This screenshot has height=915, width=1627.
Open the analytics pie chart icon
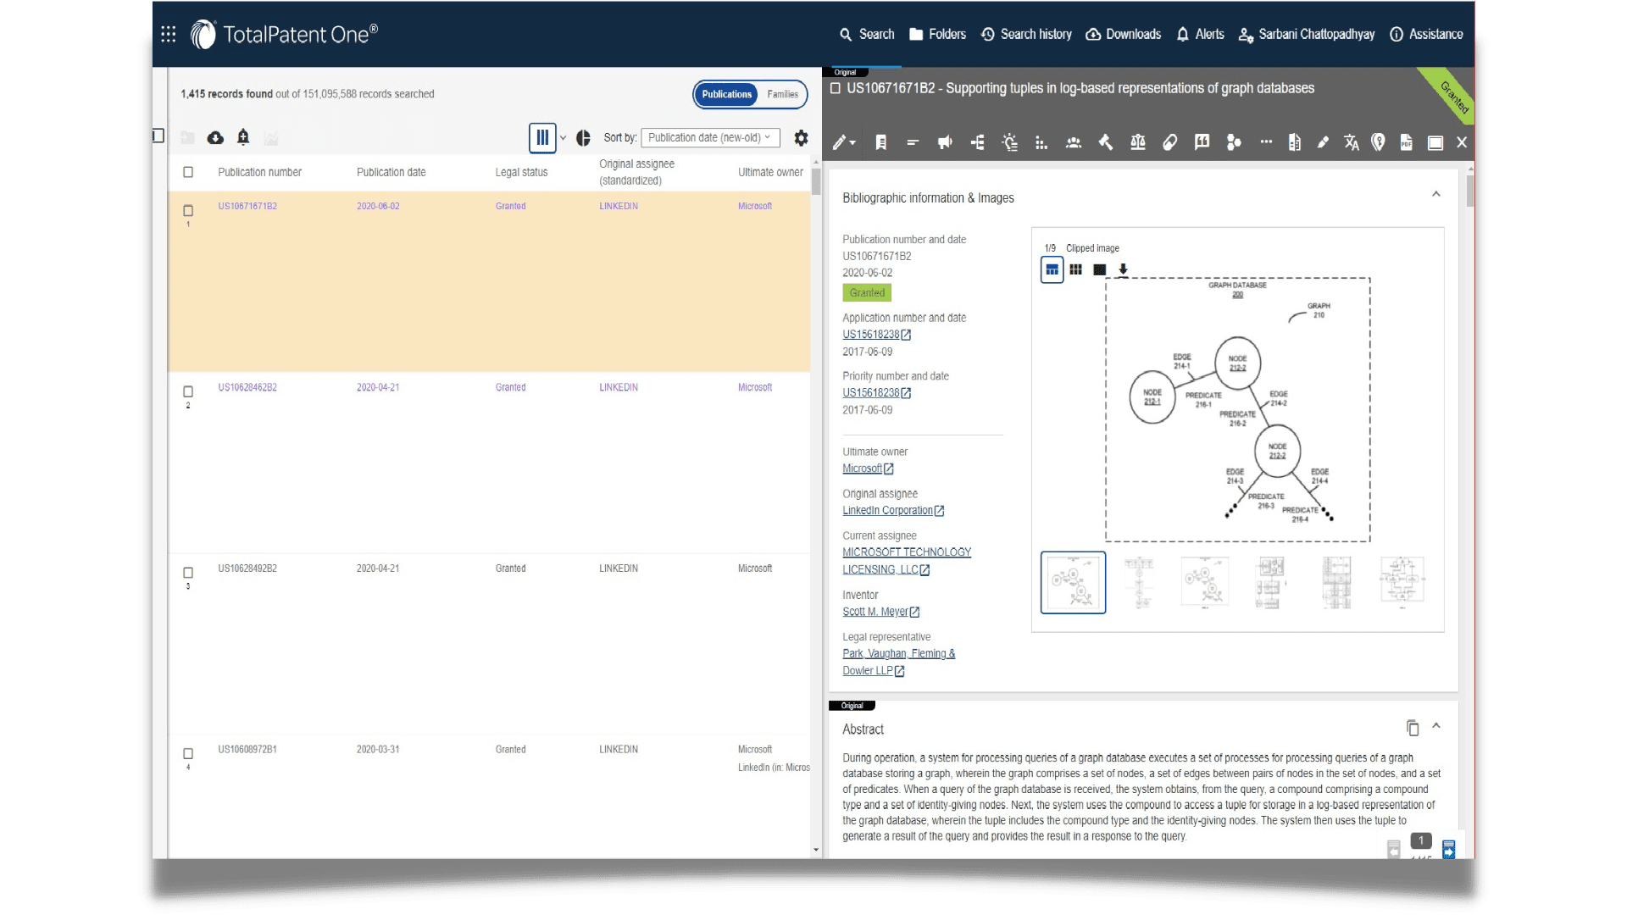coord(583,138)
